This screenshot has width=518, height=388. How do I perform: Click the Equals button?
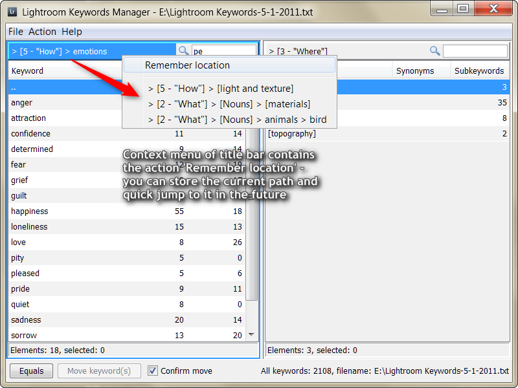(x=31, y=371)
